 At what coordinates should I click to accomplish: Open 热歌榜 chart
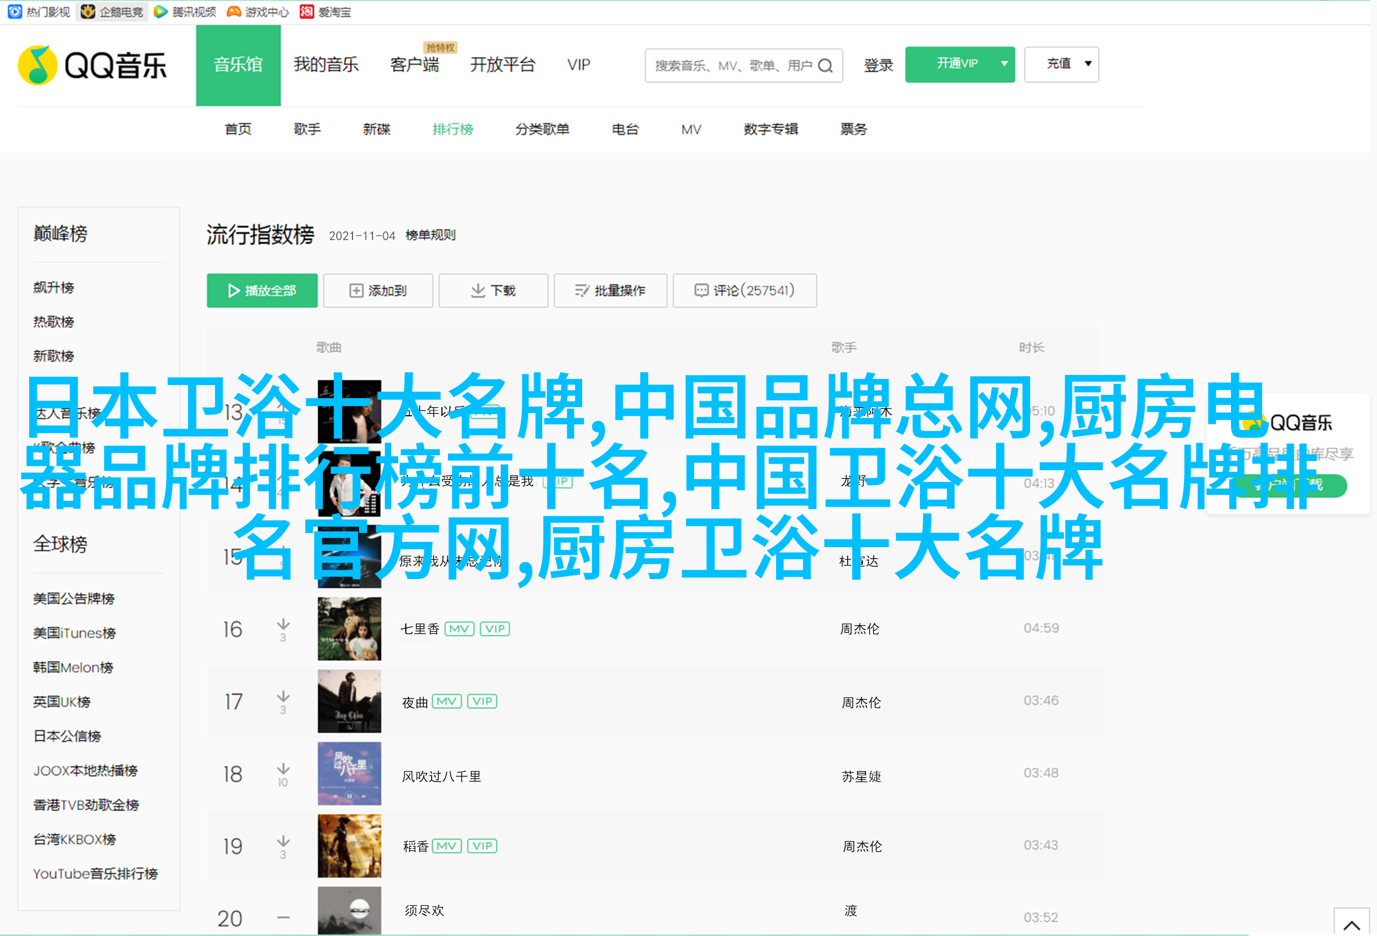tap(54, 322)
